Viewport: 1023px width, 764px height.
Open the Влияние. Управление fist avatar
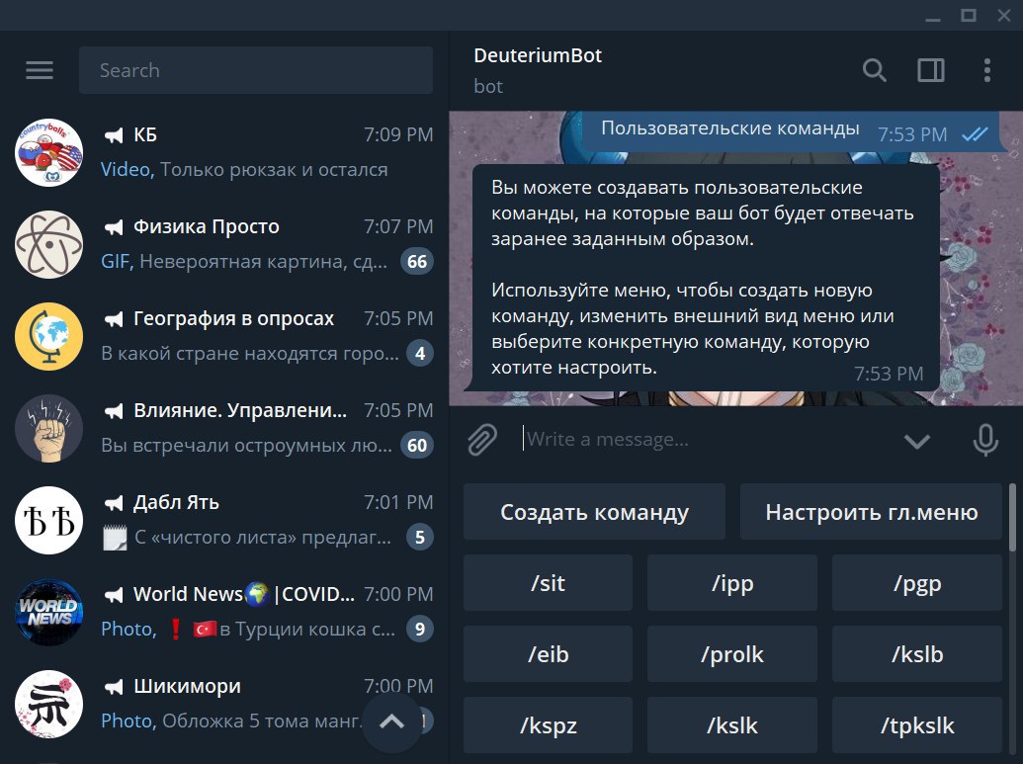point(49,429)
